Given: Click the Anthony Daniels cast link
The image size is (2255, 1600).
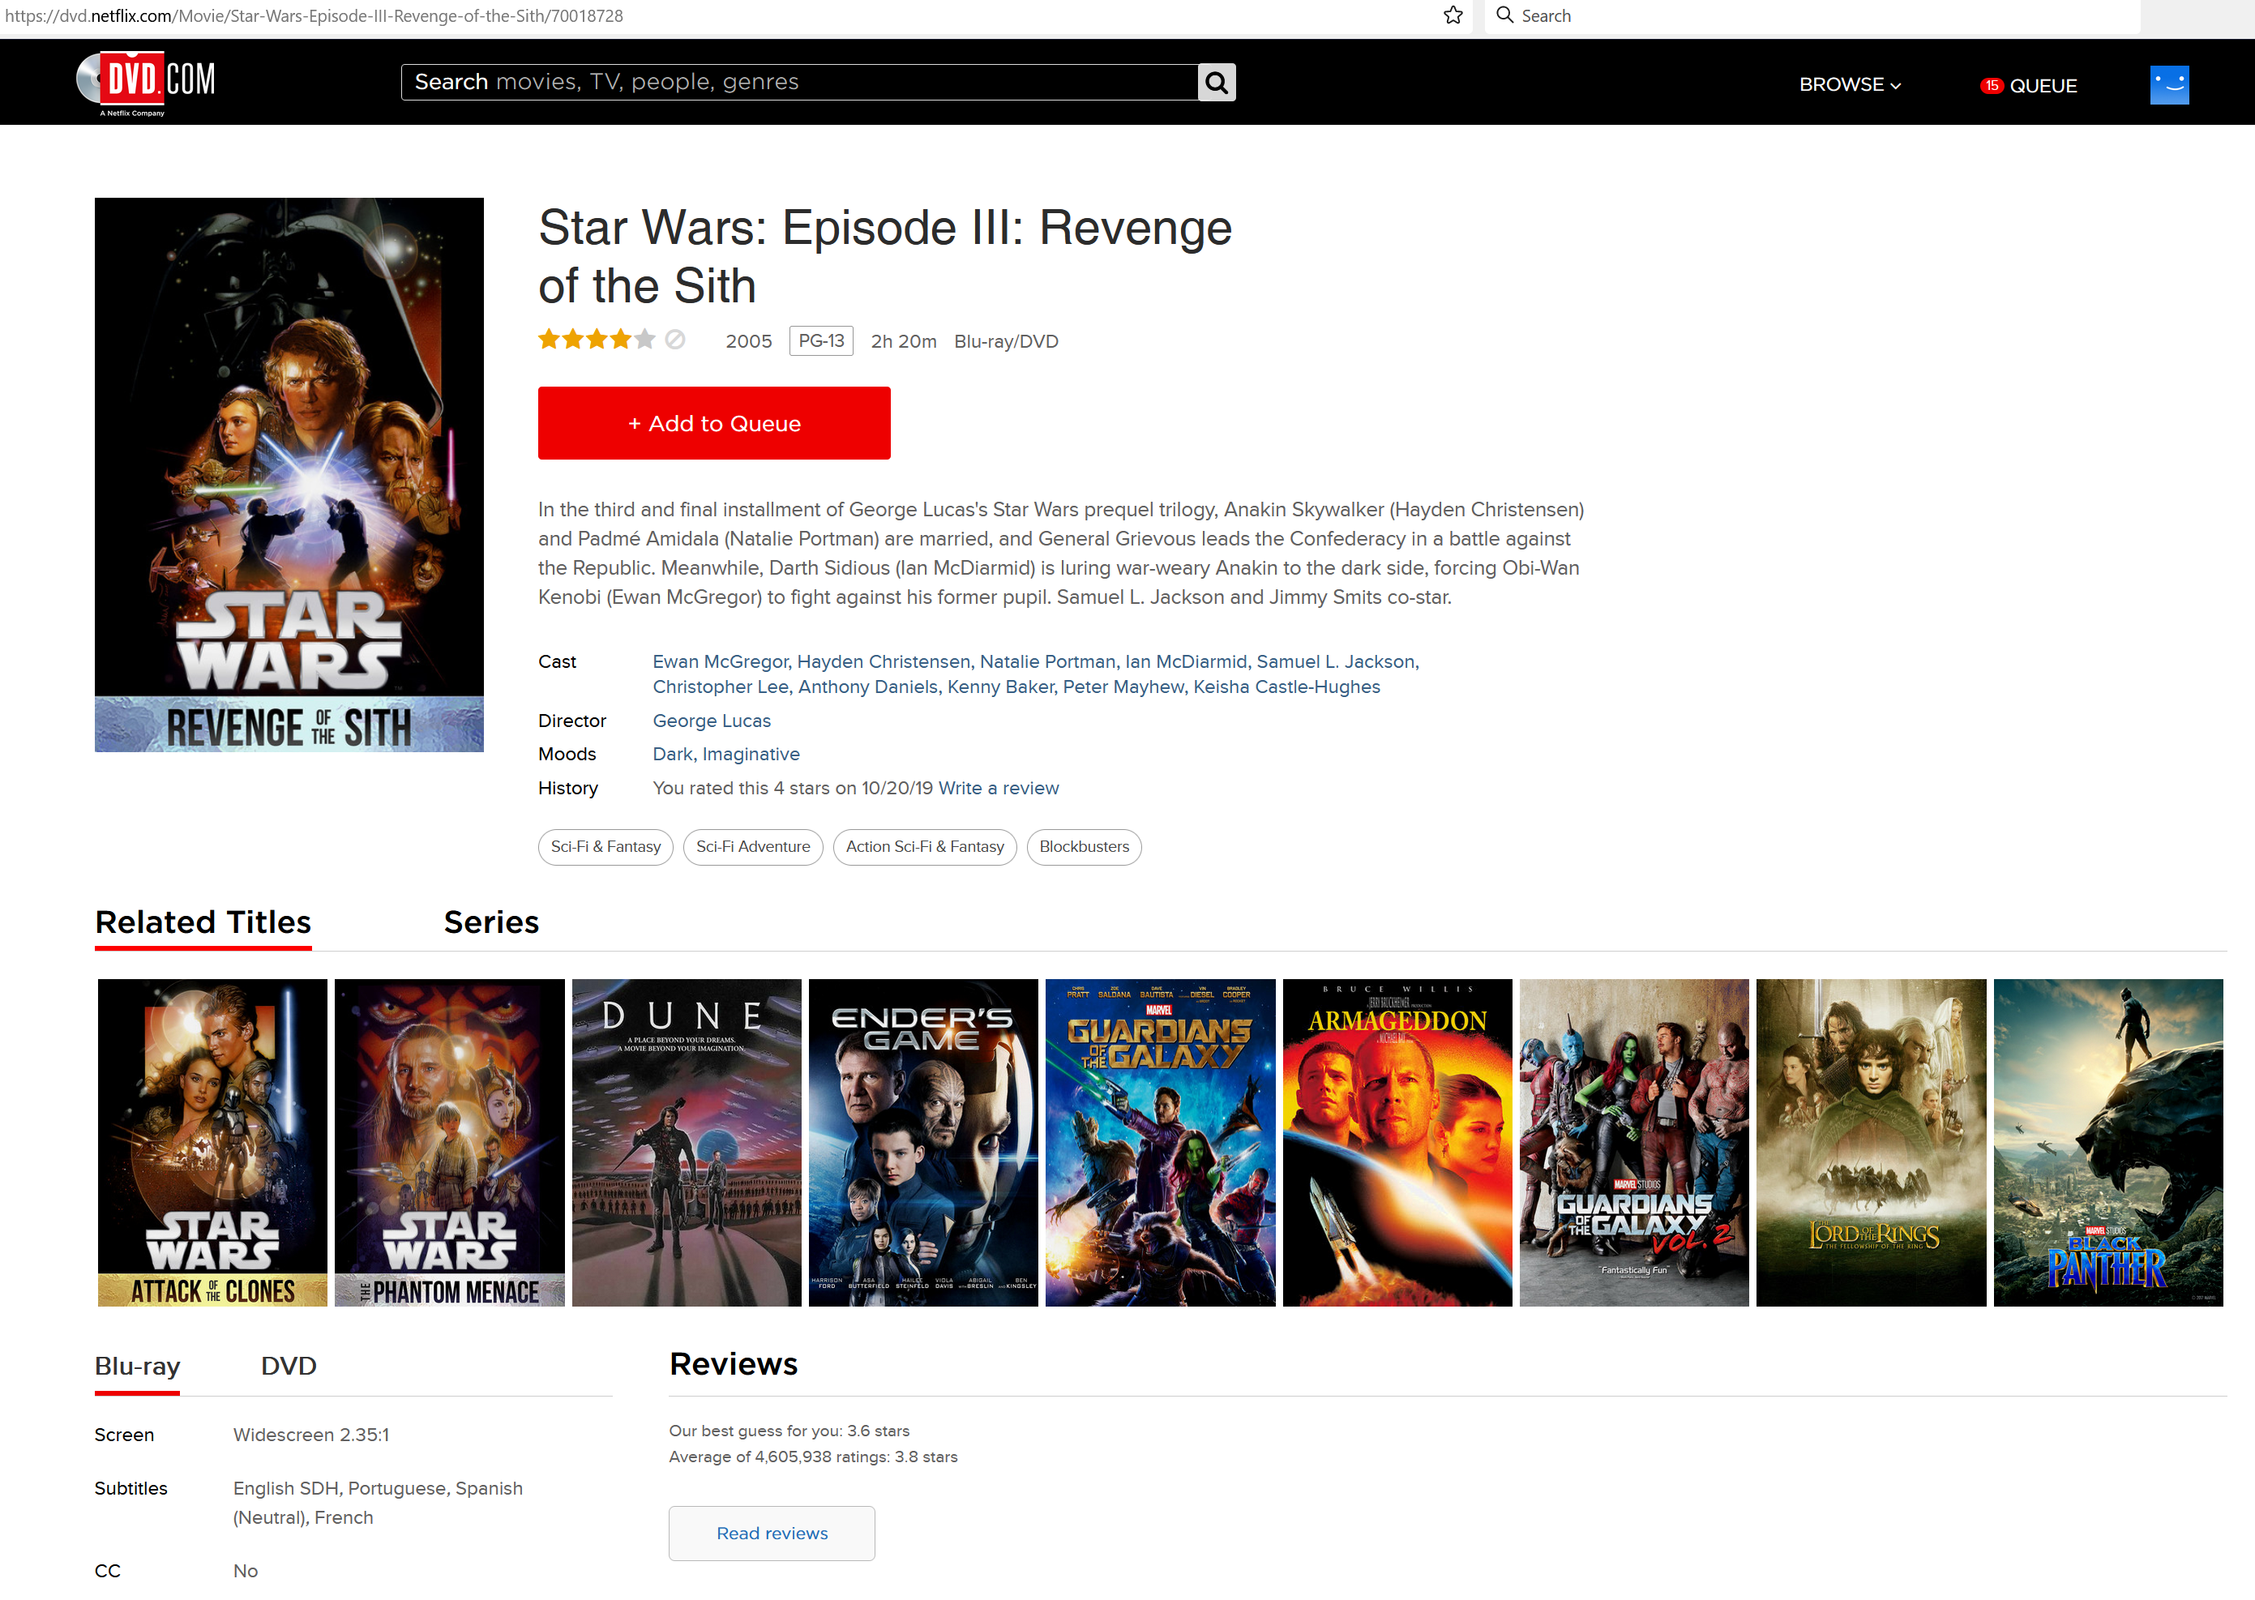Looking at the screenshot, I should (868, 687).
